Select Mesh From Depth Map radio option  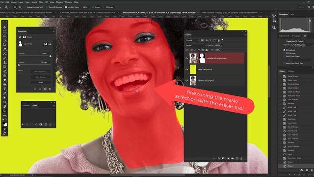pos(284,63)
